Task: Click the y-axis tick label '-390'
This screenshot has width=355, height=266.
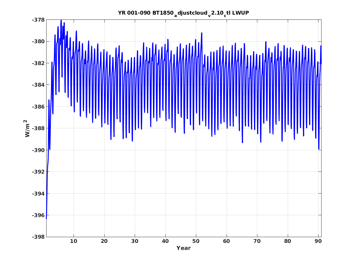Action: tap(38, 150)
